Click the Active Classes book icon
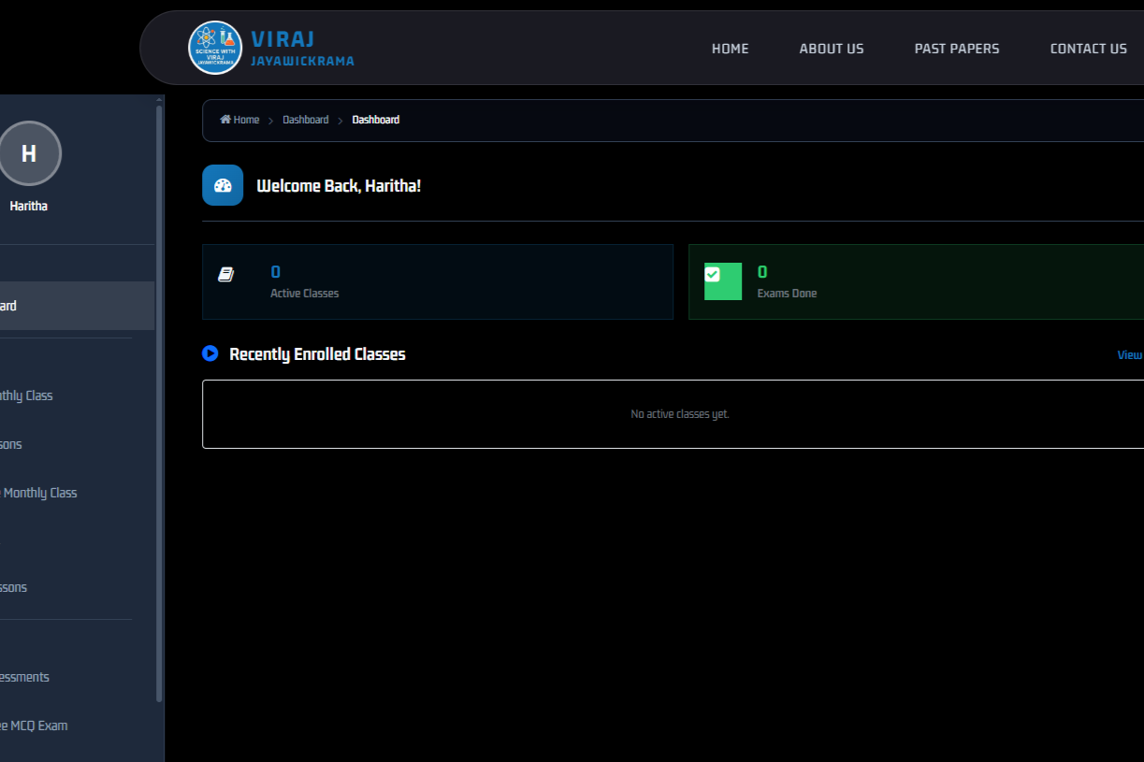This screenshot has width=1144, height=762. pos(225,274)
